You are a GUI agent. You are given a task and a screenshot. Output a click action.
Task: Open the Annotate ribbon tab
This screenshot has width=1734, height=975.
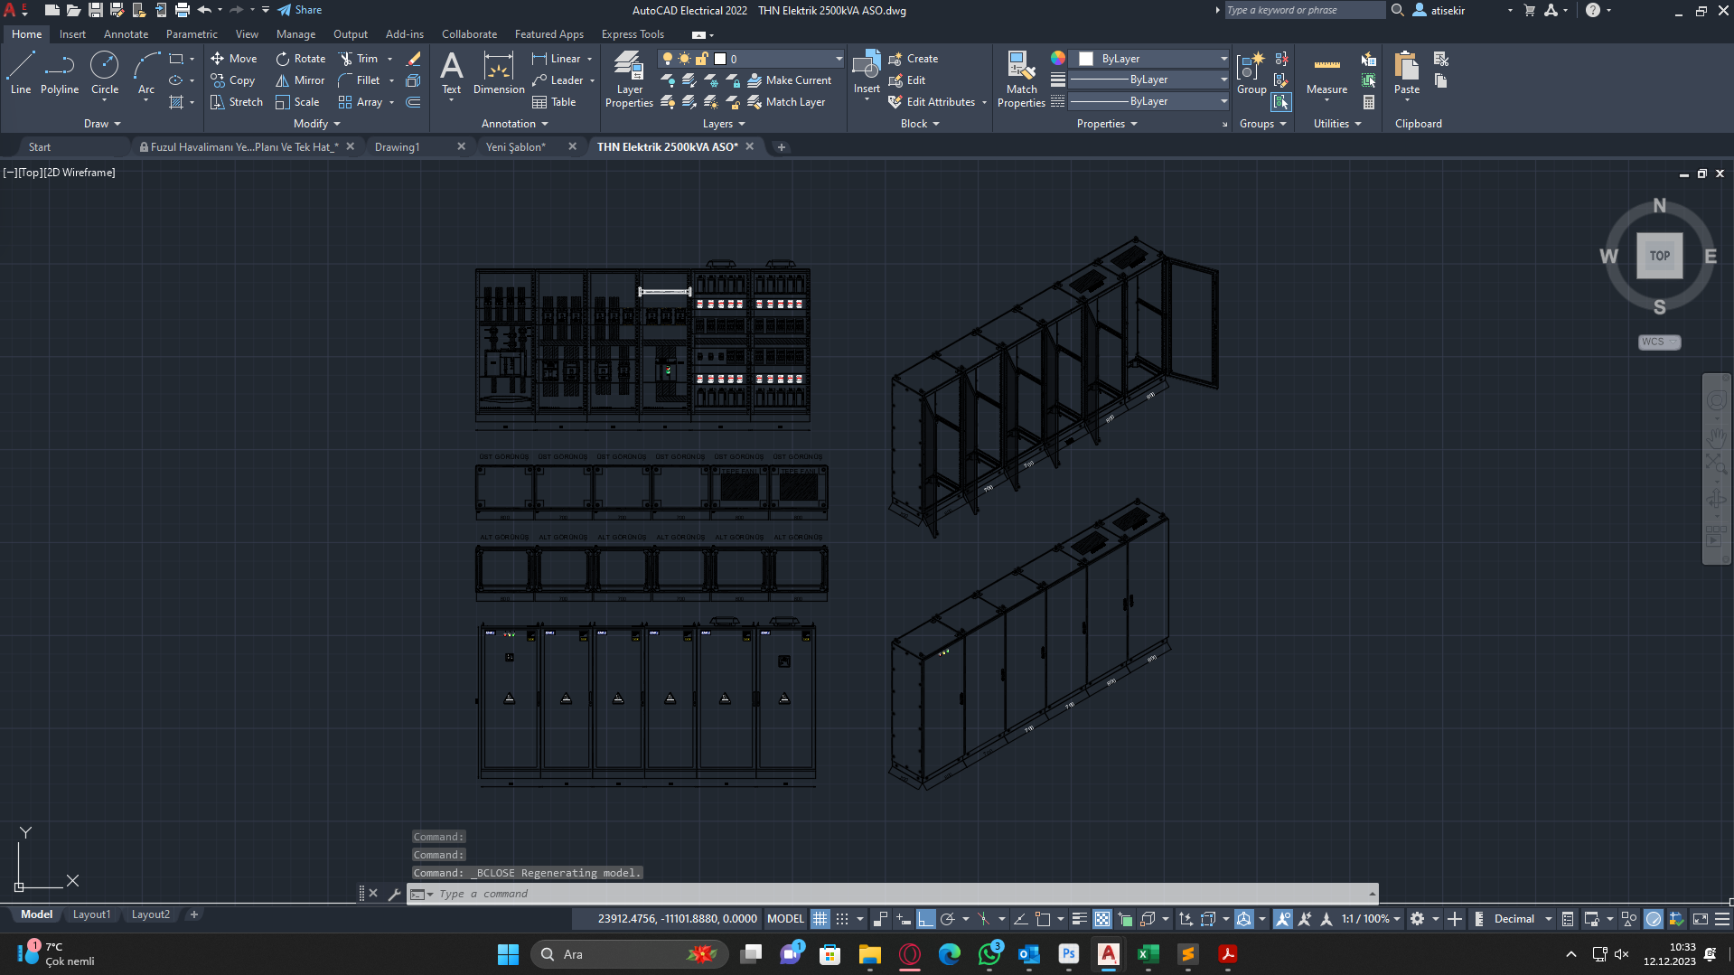[126, 34]
